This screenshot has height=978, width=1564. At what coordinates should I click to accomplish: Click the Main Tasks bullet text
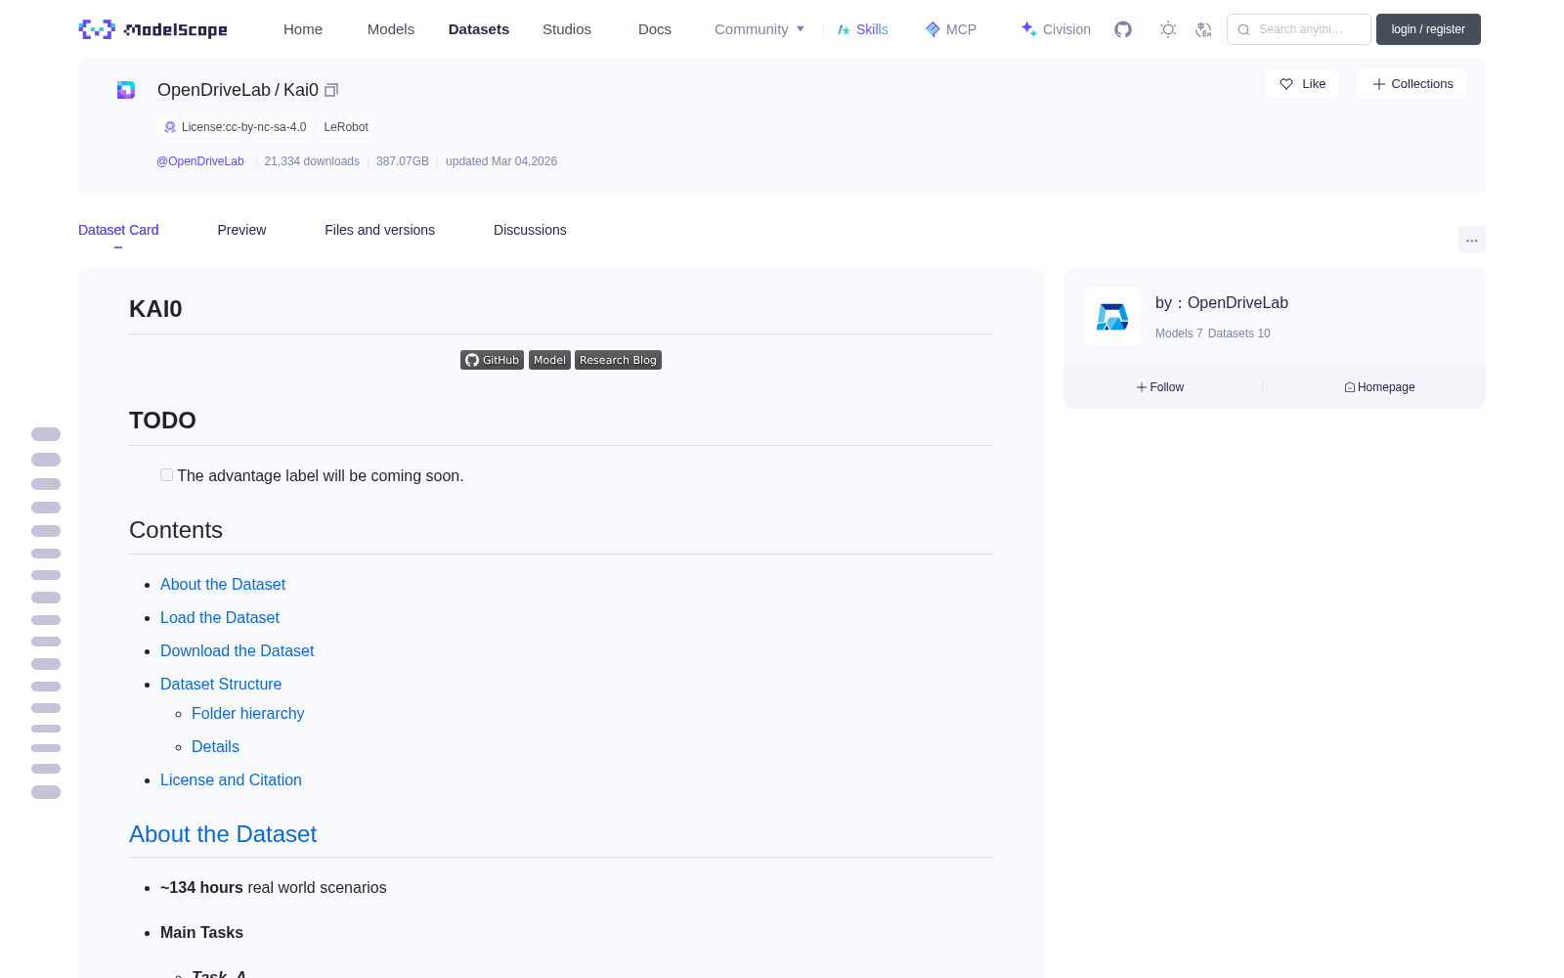point(201,932)
